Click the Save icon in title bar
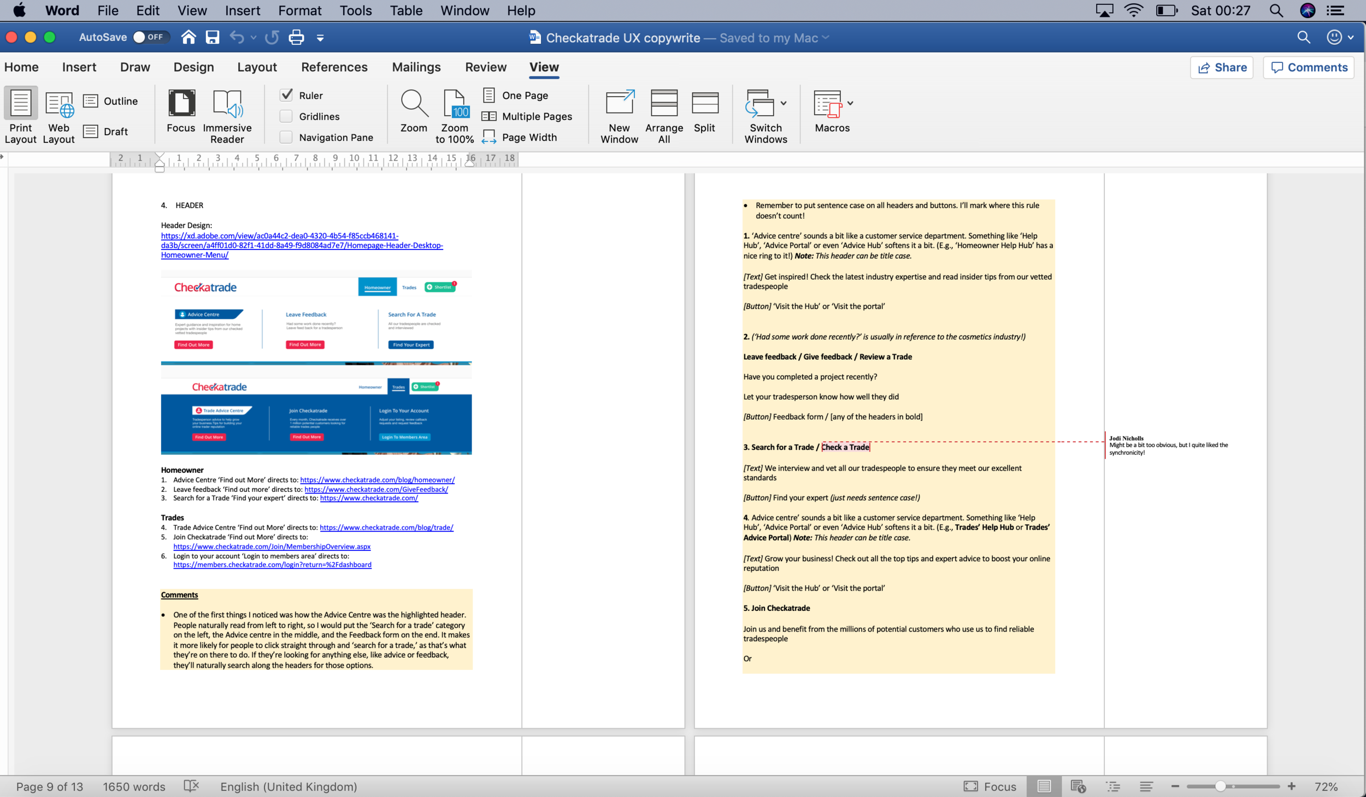Viewport: 1366px width, 797px height. [x=212, y=37]
